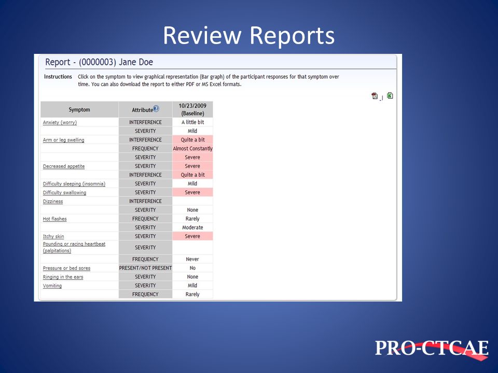Click the report title Jane Doe
Image resolution: width=498 pixels, height=373 pixels.
[x=99, y=62]
